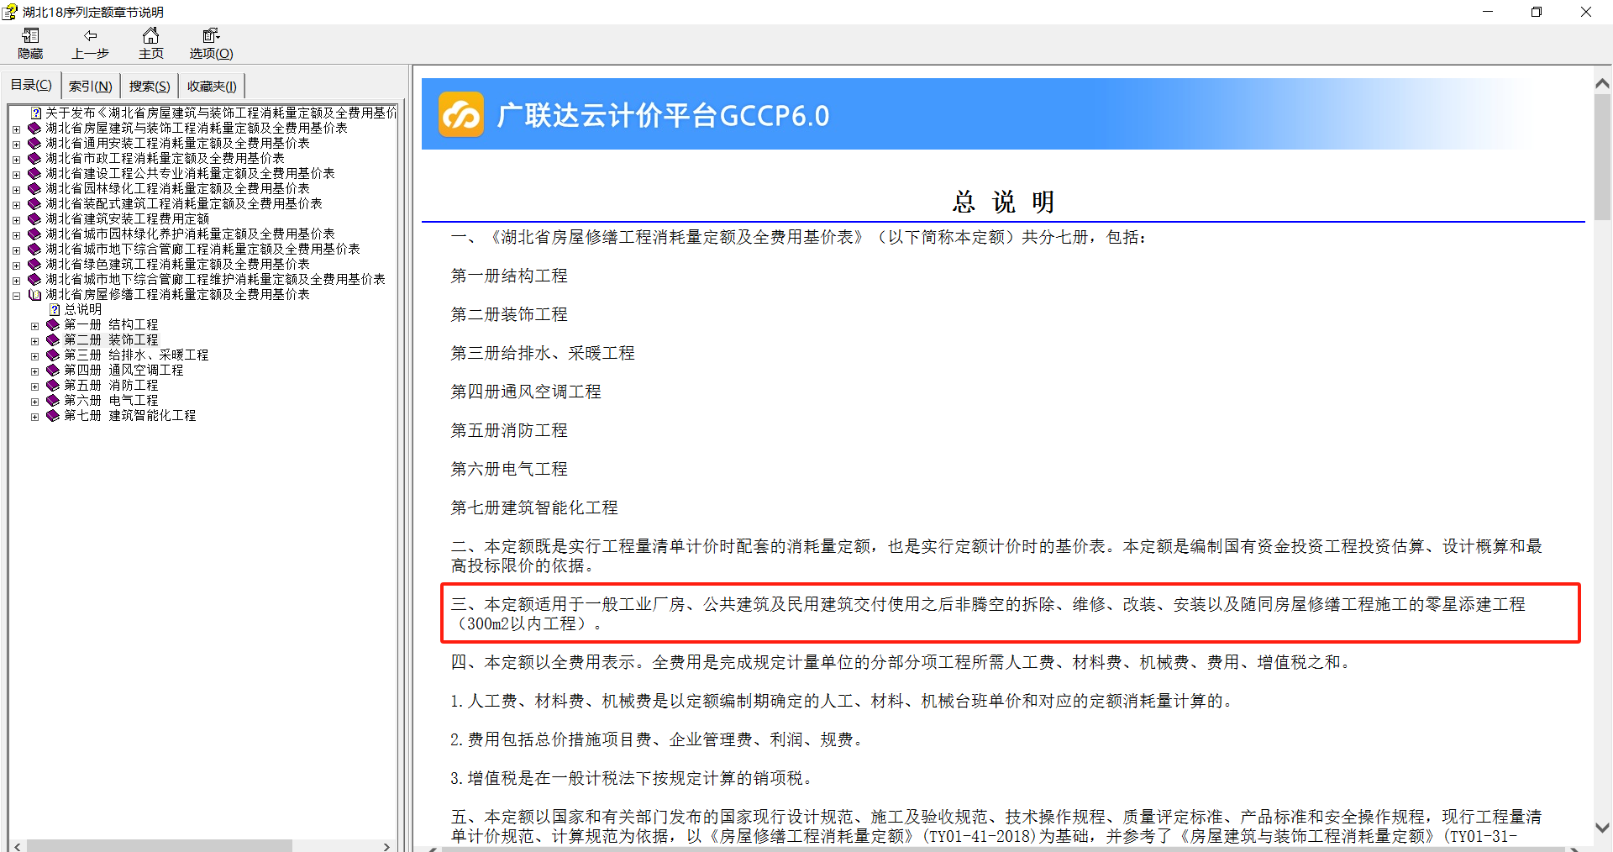Open the 收藏夹(I) favorites tab
This screenshot has width=1613, height=852.
[x=212, y=86]
